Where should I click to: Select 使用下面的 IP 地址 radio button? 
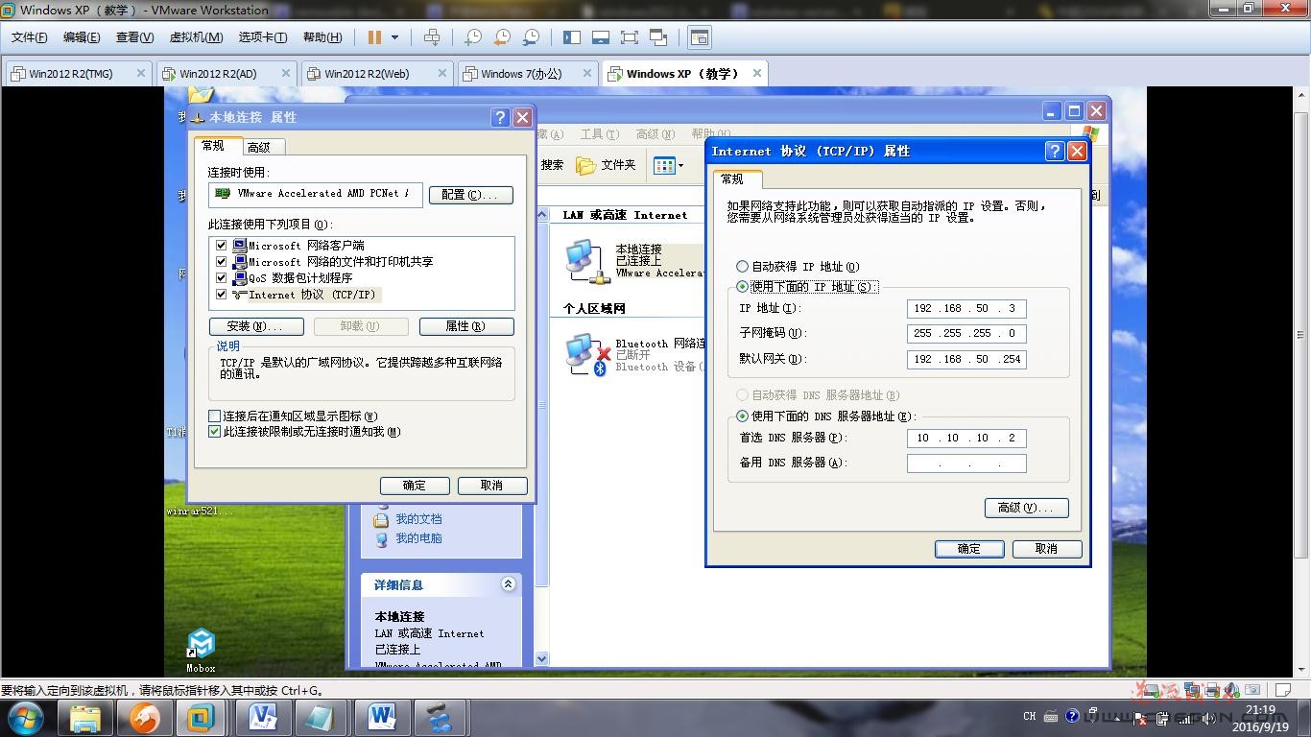[742, 287]
